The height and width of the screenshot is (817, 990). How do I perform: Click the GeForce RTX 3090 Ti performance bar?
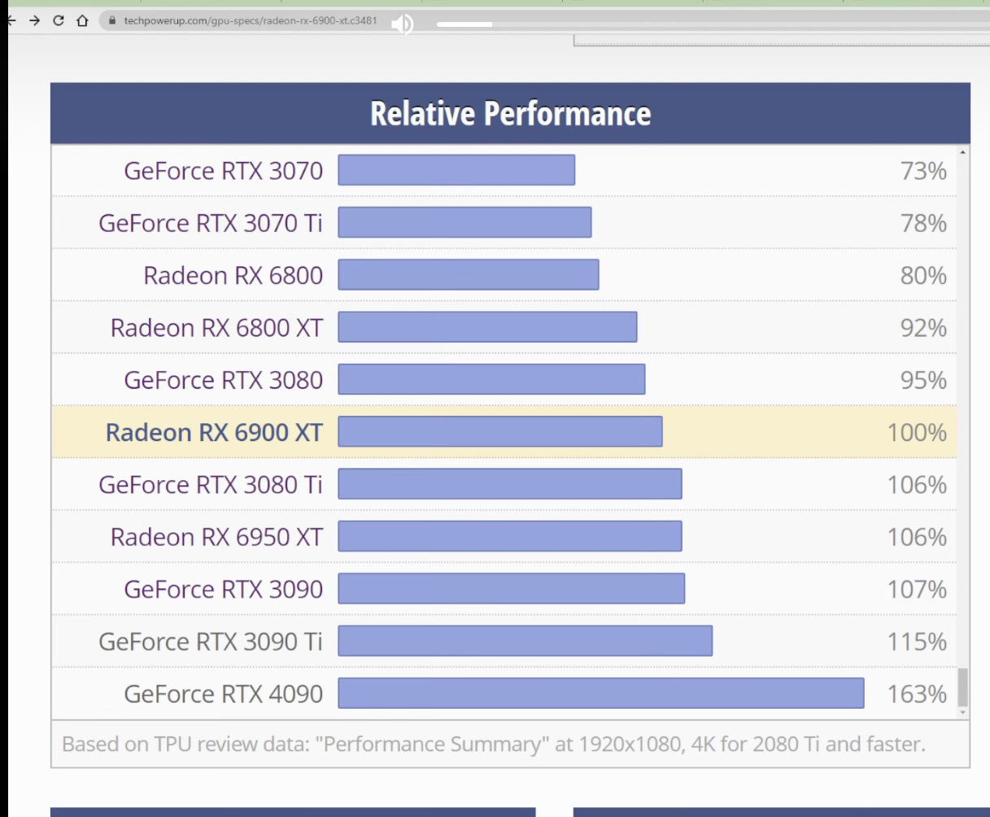[526, 640]
